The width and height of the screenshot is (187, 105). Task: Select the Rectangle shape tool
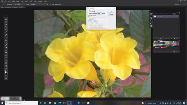click(6, 63)
